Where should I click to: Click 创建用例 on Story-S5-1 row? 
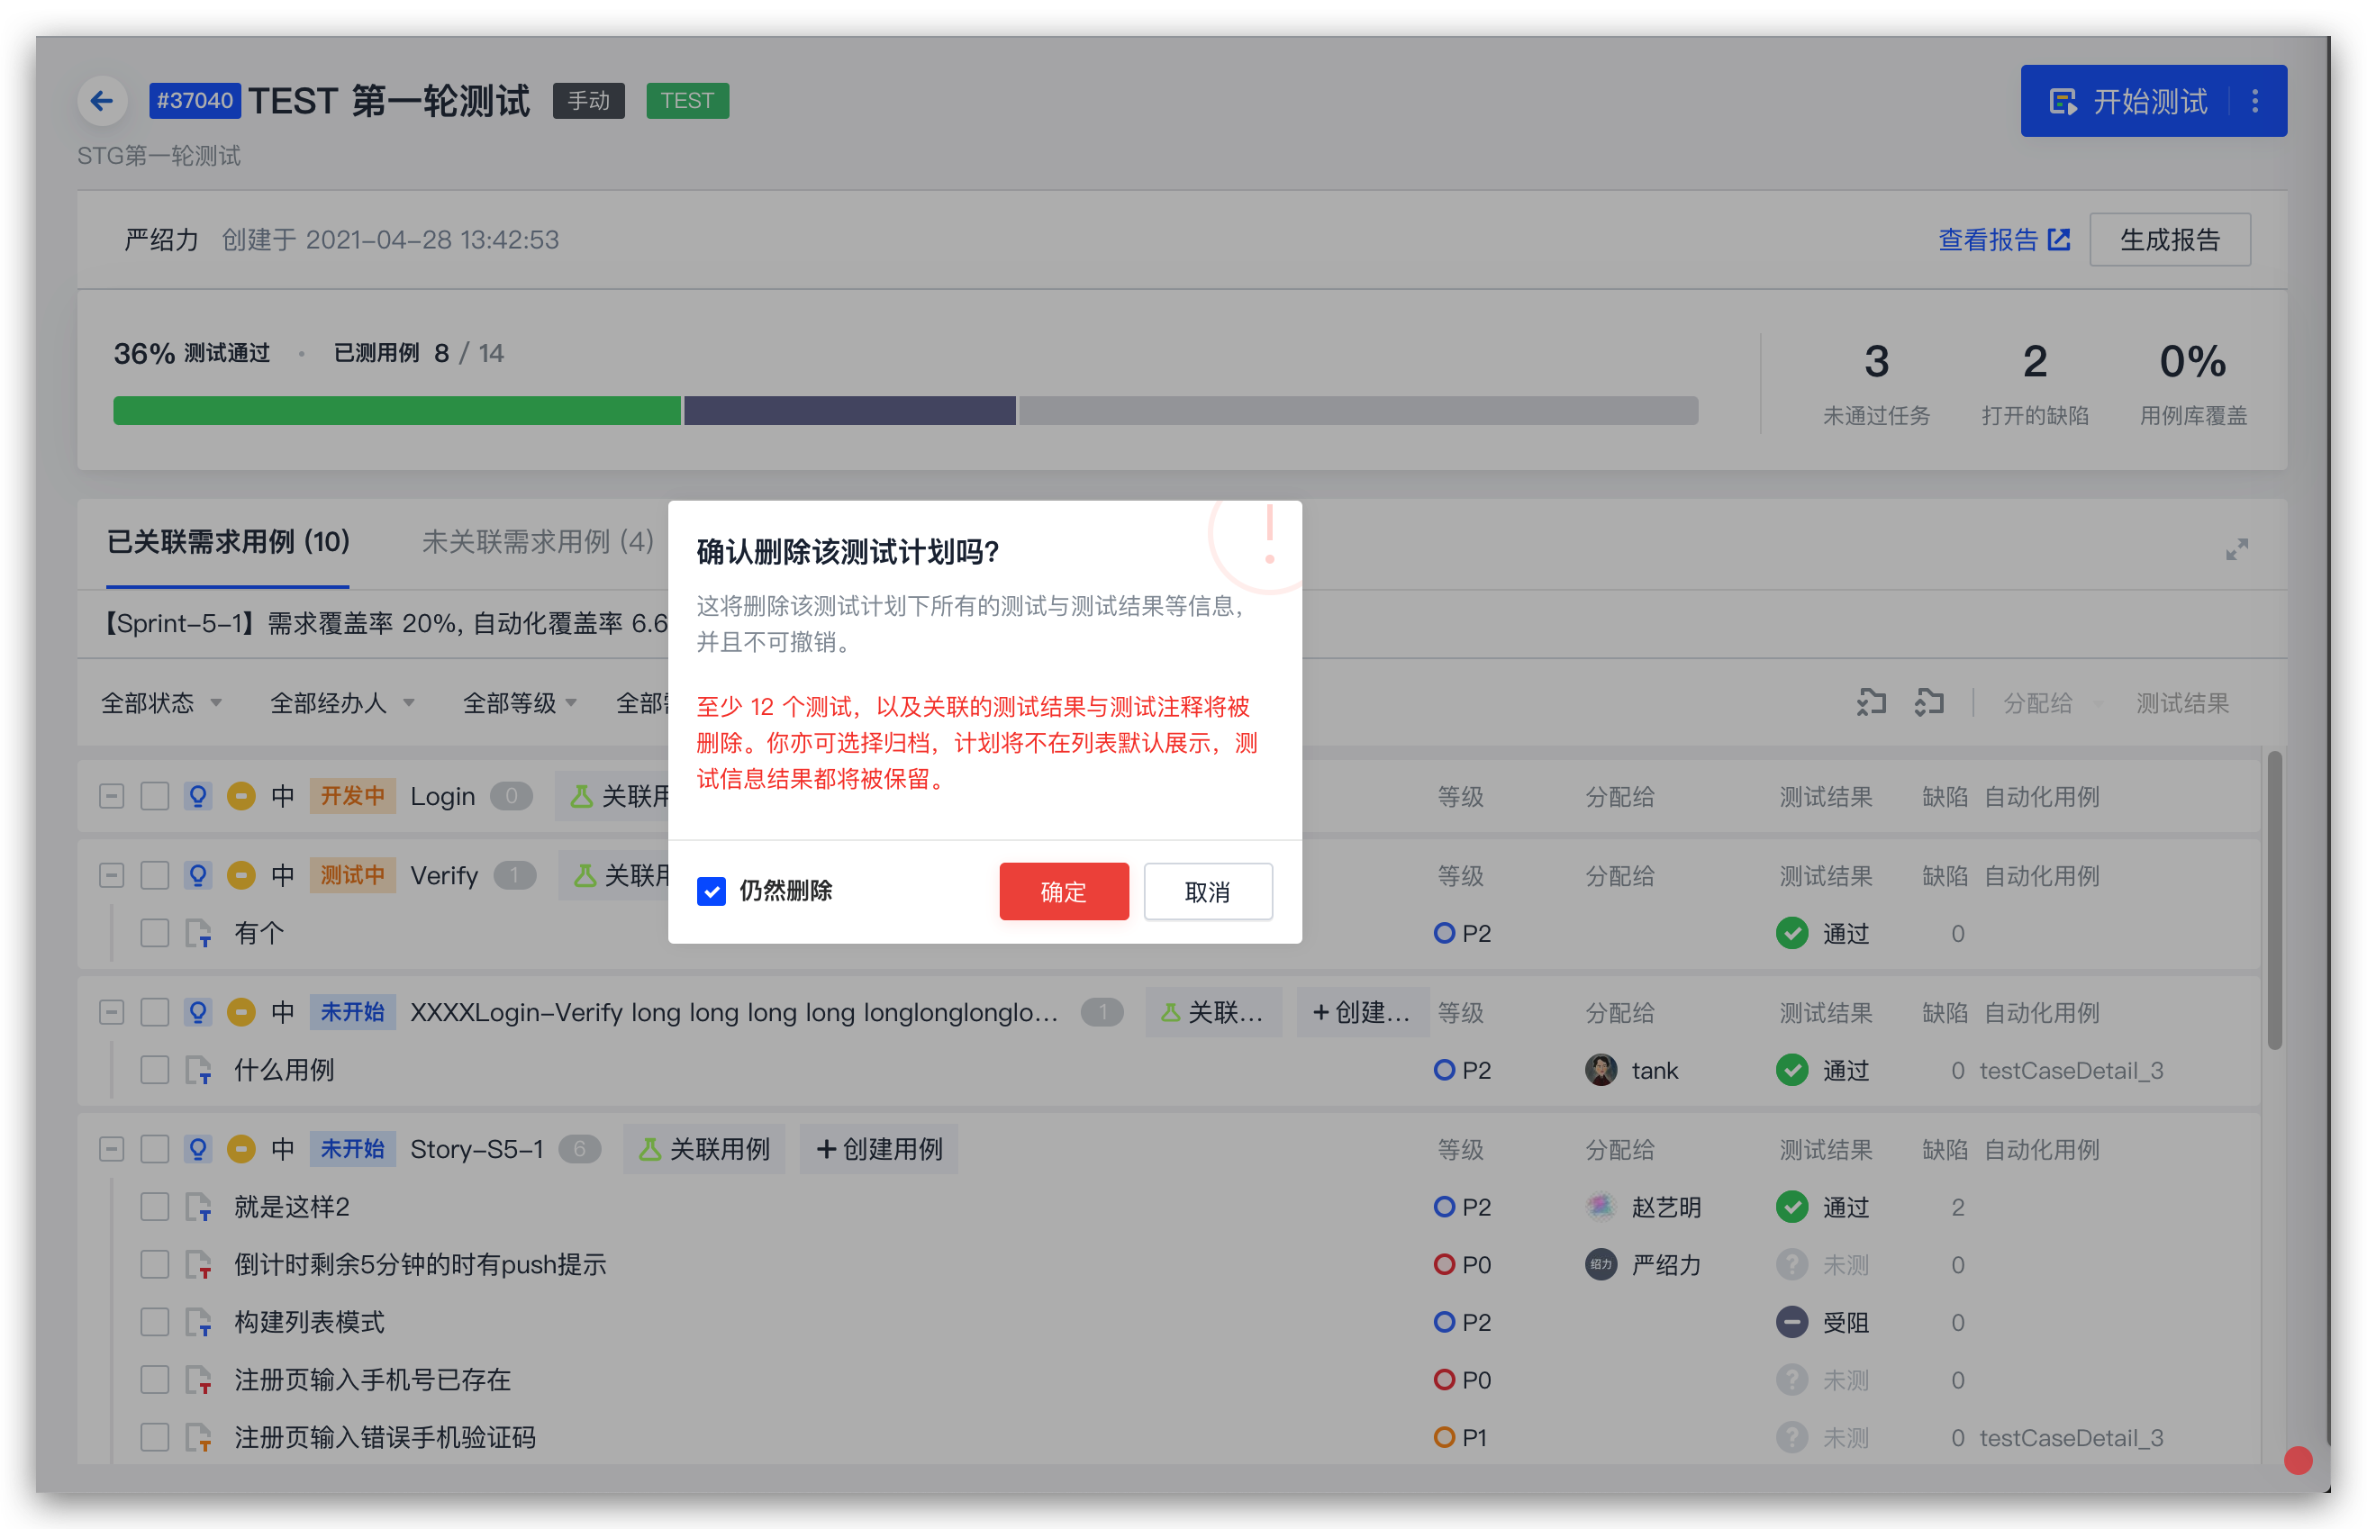[x=879, y=1150]
